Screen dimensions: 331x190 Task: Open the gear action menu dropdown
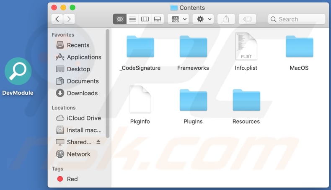[204, 19]
